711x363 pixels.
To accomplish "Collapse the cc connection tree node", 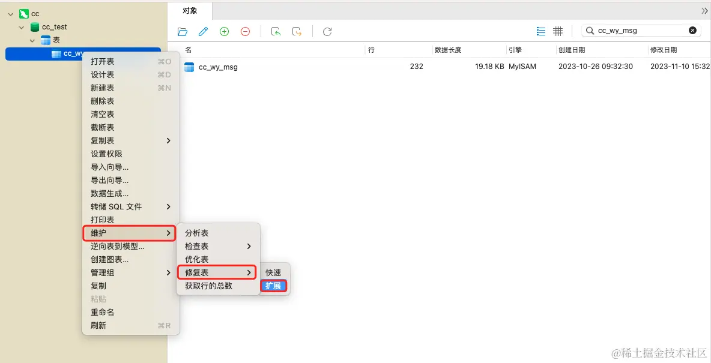I will pos(10,14).
